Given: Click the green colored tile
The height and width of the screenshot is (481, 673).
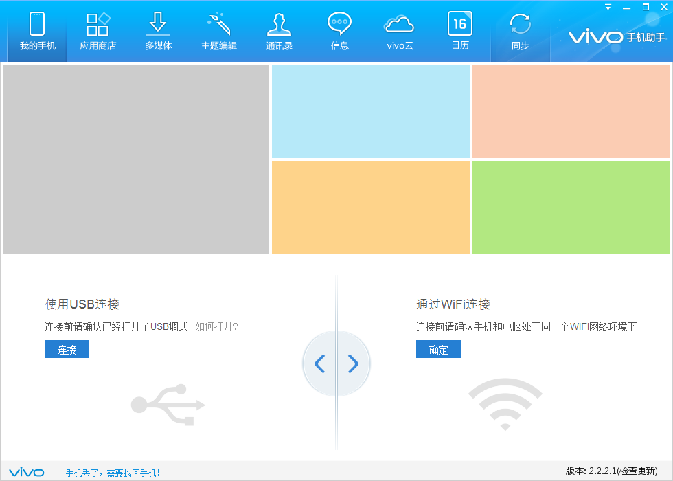Looking at the screenshot, I should tap(571, 208).
